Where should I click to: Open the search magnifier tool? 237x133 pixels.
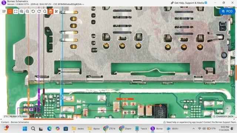pos(45,11)
